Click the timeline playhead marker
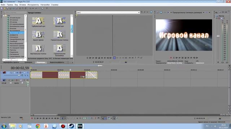This screenshot has height=129, width=231. point(70,70)
